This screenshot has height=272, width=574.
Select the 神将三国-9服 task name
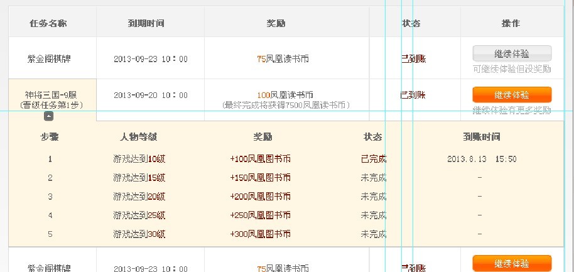pyautogui.click(x=50, y=95)
